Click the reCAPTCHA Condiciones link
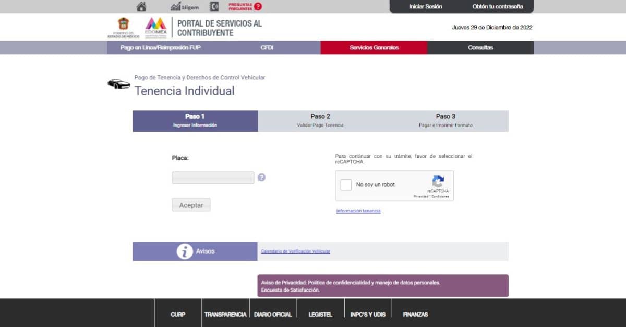 [x=440, y=196]
